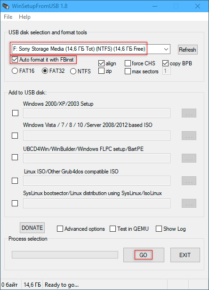Open the Help menu
Image resolution: width=209 pixels, height=290 pixels.
24,17
